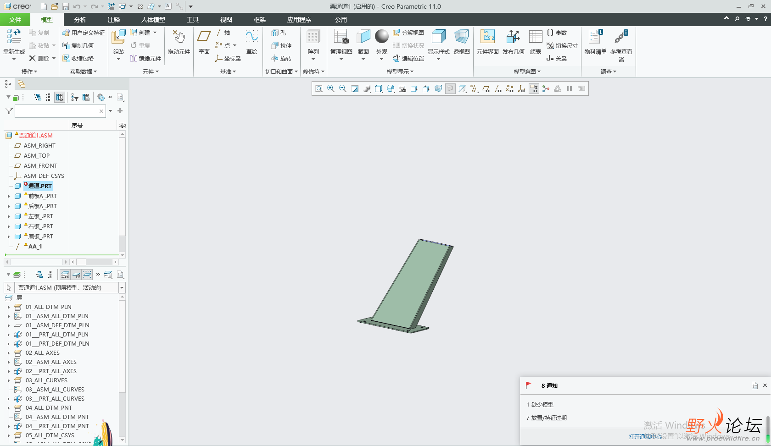Toggle the second layer display button in layer toolbar

(x=76, y=275)
